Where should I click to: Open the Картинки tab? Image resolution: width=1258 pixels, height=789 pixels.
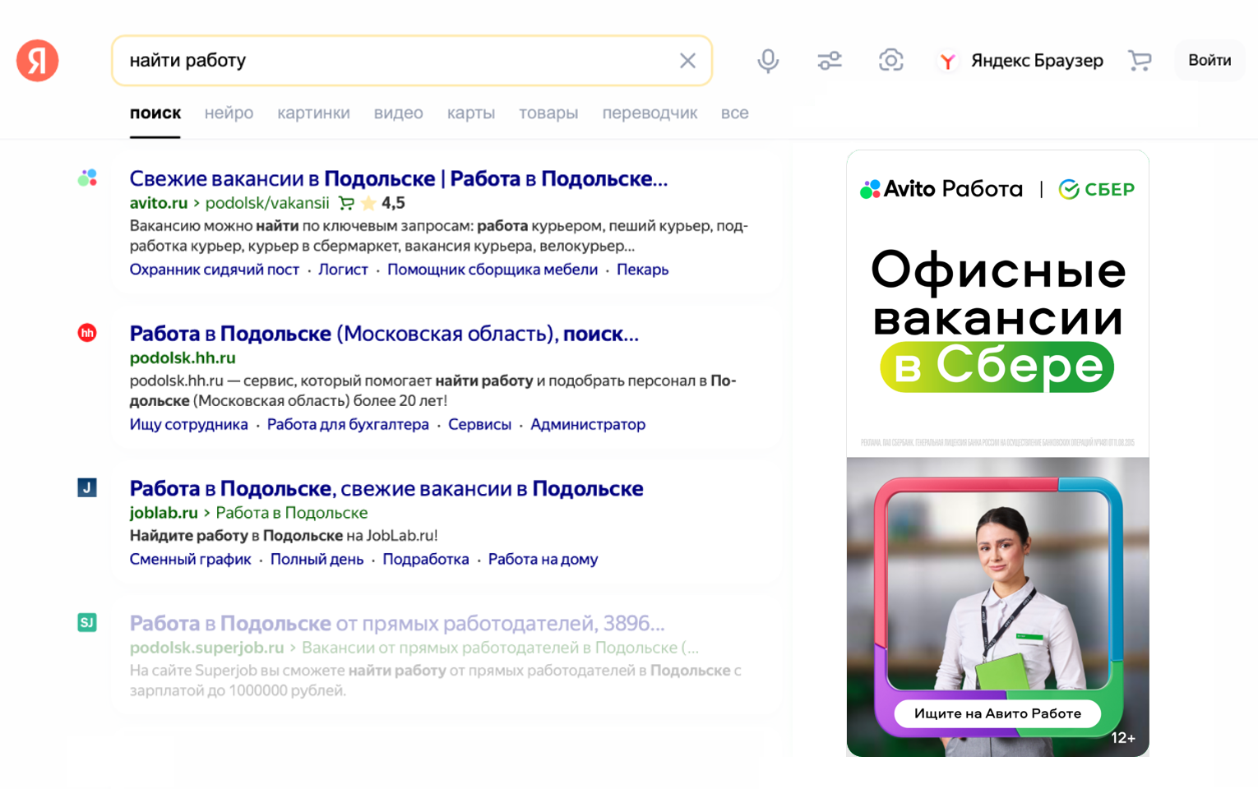313,113
